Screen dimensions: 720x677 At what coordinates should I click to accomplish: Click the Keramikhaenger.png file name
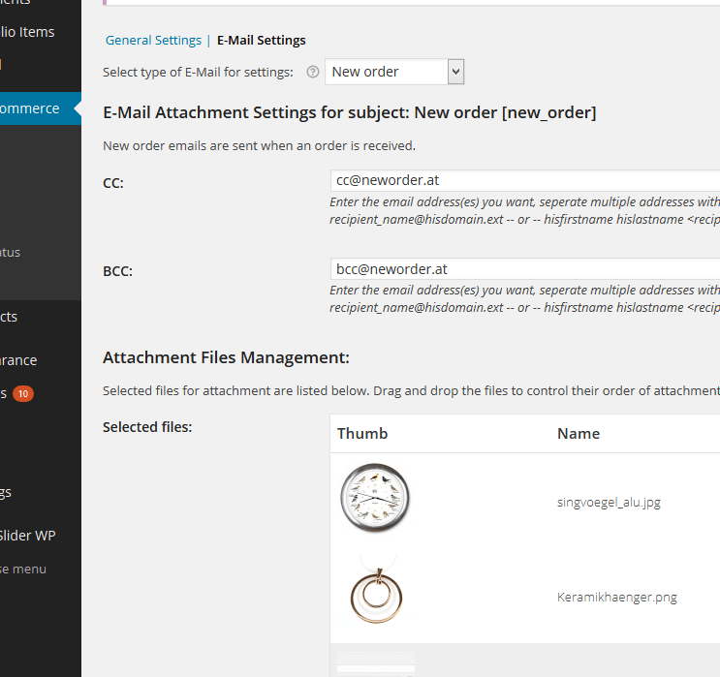(617, 598)
